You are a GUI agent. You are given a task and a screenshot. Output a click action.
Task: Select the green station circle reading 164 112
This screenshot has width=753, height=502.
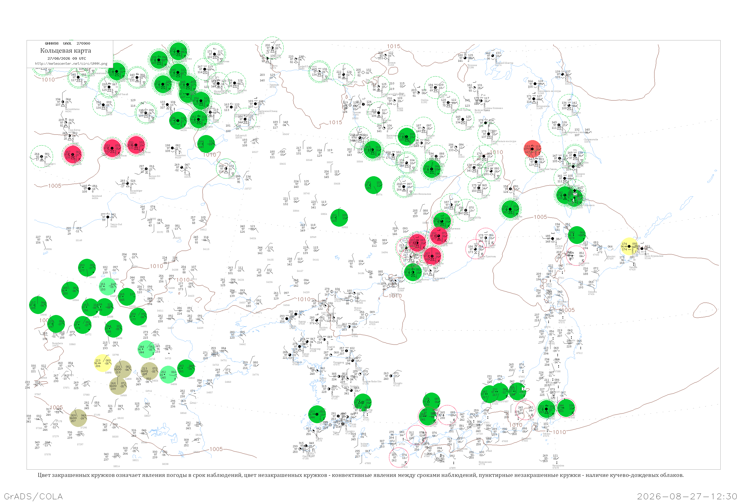click(x=206, y=144)
